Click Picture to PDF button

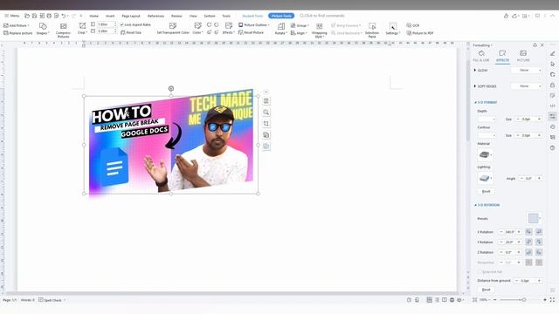[x=420, y=33]
